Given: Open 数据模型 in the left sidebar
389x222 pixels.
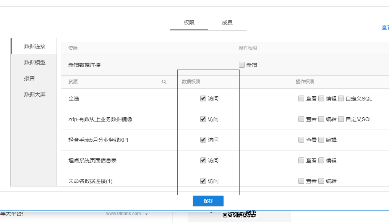Looking at the screenshot, I should (x=35, y=62).
